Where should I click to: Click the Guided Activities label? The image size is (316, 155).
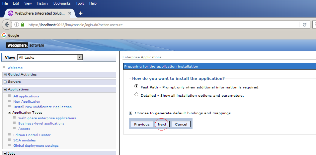[22, 75]
